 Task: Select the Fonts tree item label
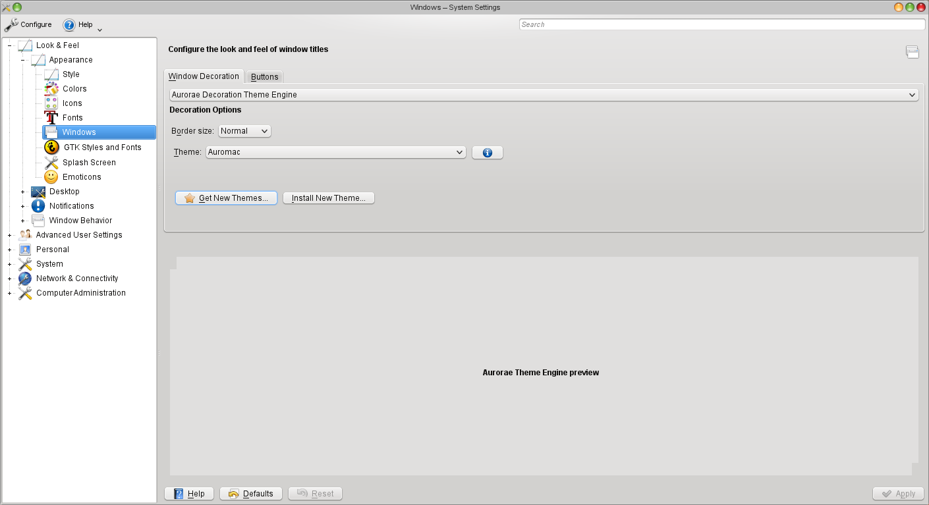(x=72, y=118)
